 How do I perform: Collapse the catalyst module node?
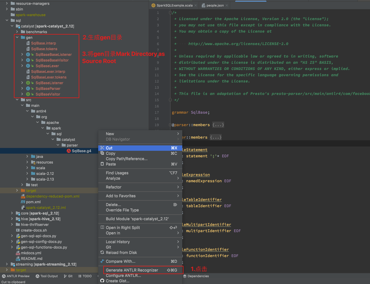12,26
